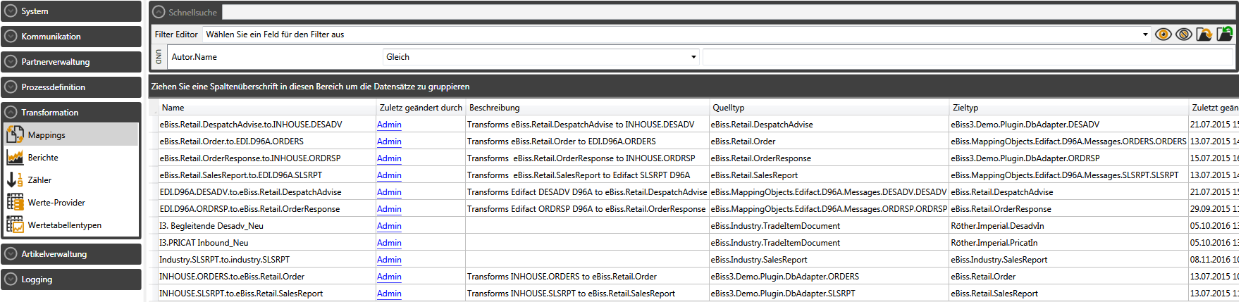Open the Berichte chart icon
Viewport: 1241px width, 302px height.
(x=15, y=157)
